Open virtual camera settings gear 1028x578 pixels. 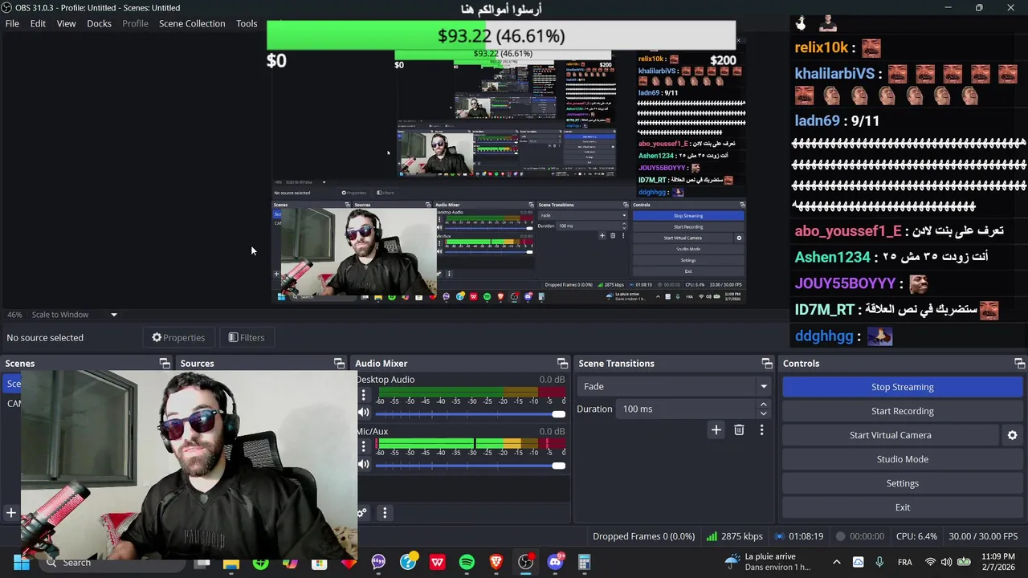pyautogui.click(x=1012, y=435)
